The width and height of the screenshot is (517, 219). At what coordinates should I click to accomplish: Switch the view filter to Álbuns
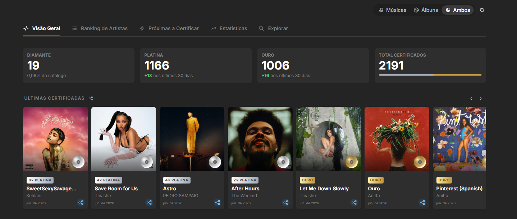426,10
